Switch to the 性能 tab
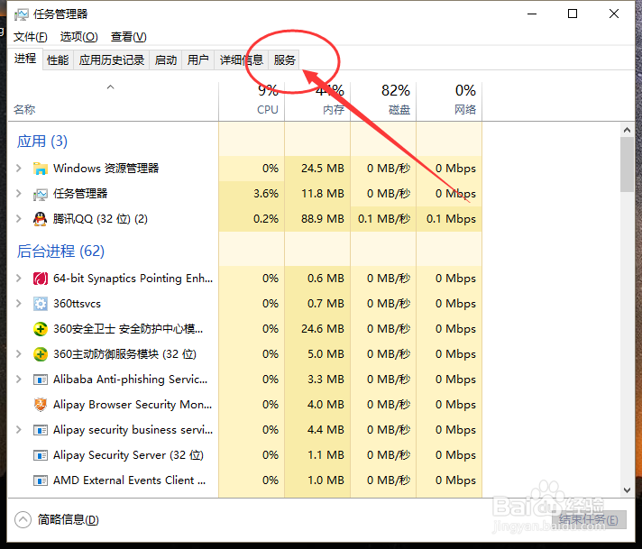The width and height of the screenshot is (642, 549). pos(58,60)
